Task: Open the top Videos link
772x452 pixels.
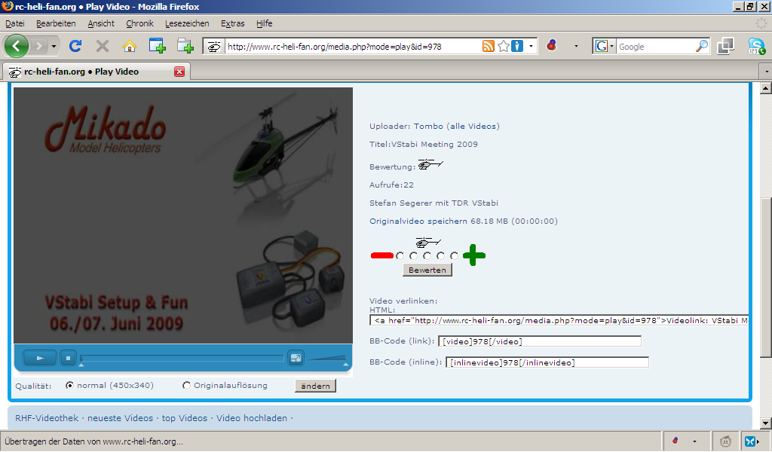Action: [185, 418]
